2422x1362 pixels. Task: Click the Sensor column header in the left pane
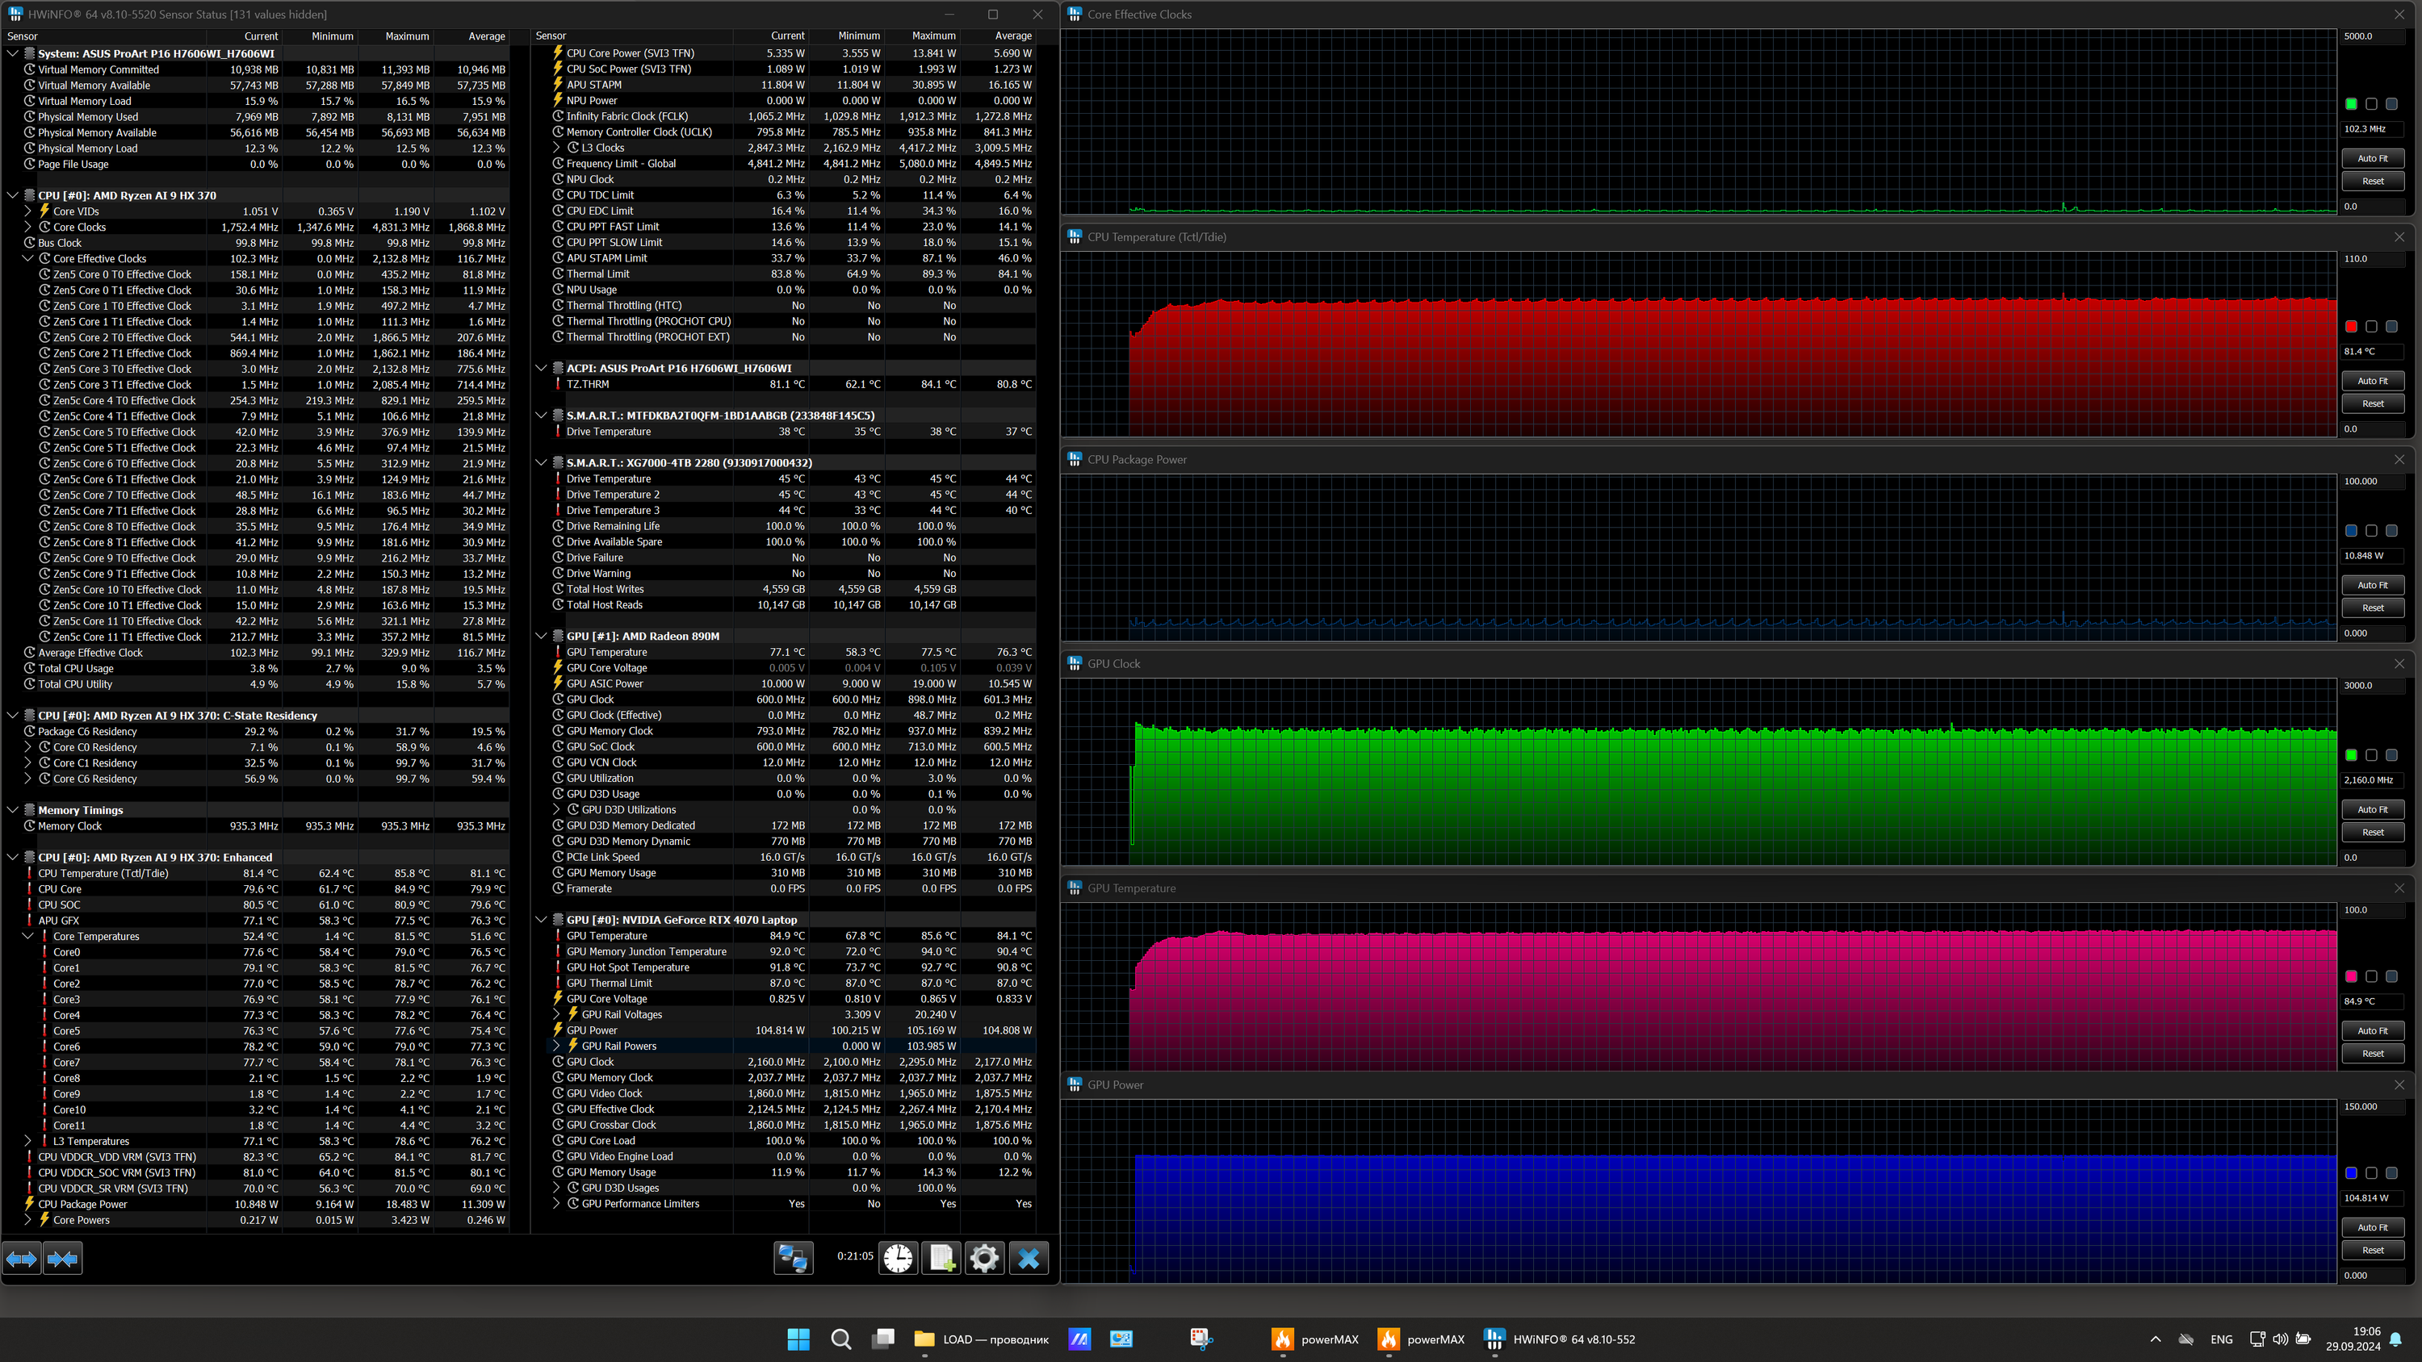(x=23, y=36)
